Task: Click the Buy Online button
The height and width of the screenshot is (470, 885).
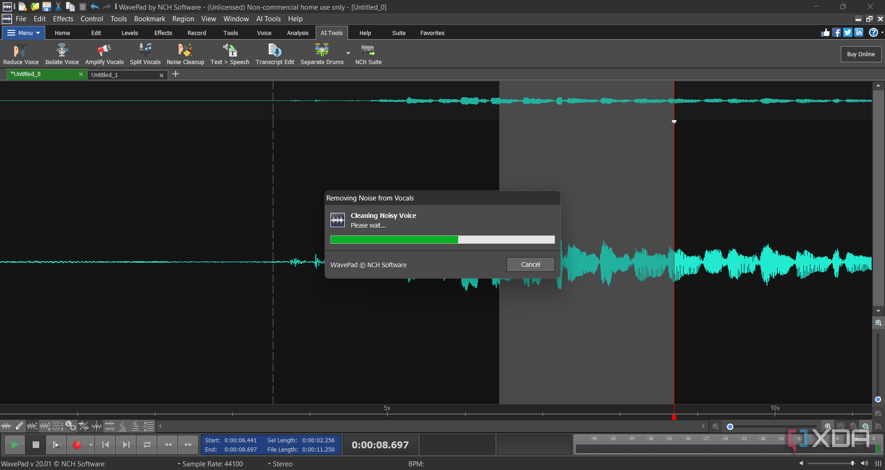Action: [x=861, y=54]
